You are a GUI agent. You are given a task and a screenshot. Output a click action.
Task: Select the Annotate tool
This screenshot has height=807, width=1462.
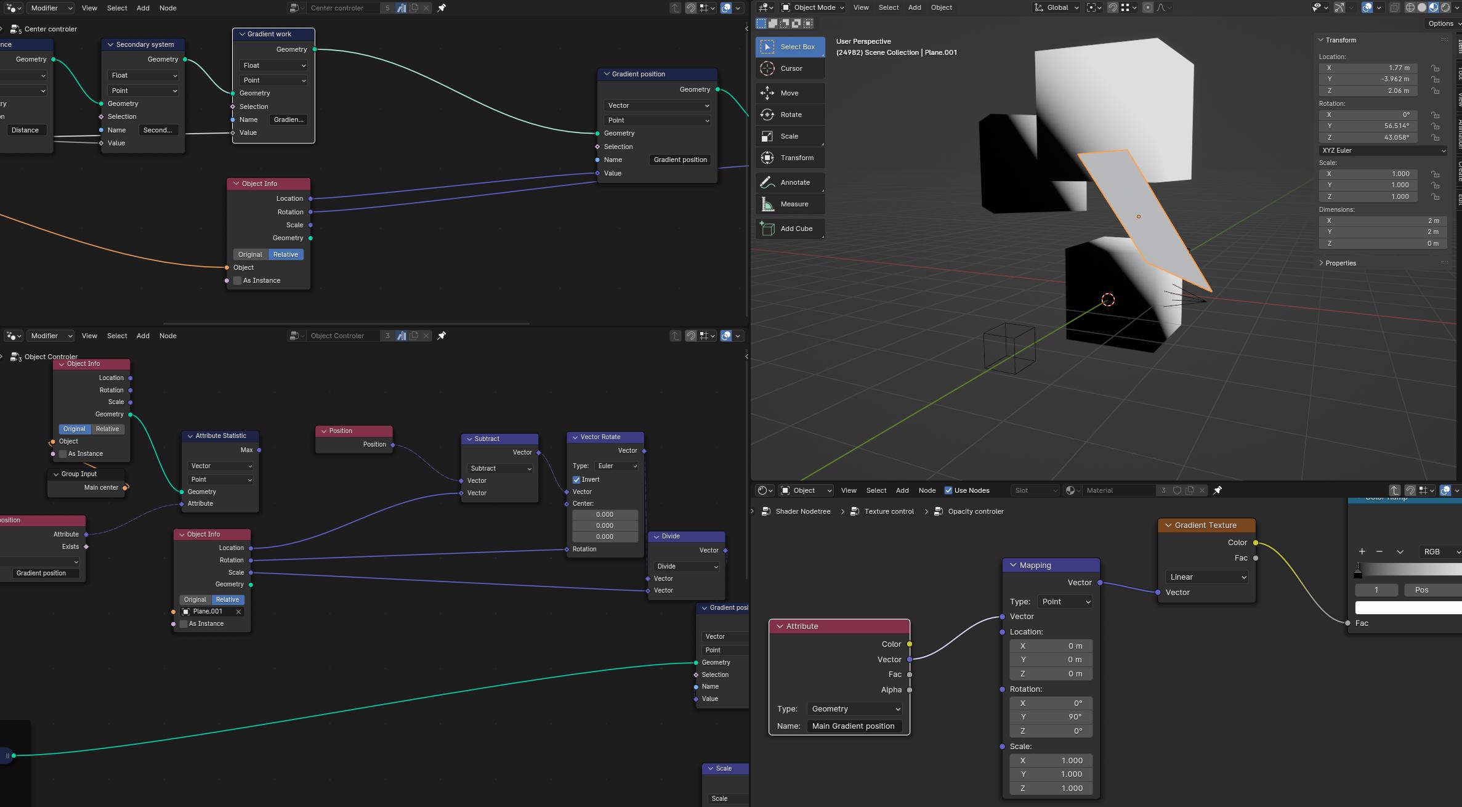coord(786,182)
